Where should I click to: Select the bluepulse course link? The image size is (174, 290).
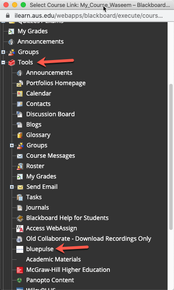click(40, 249)
